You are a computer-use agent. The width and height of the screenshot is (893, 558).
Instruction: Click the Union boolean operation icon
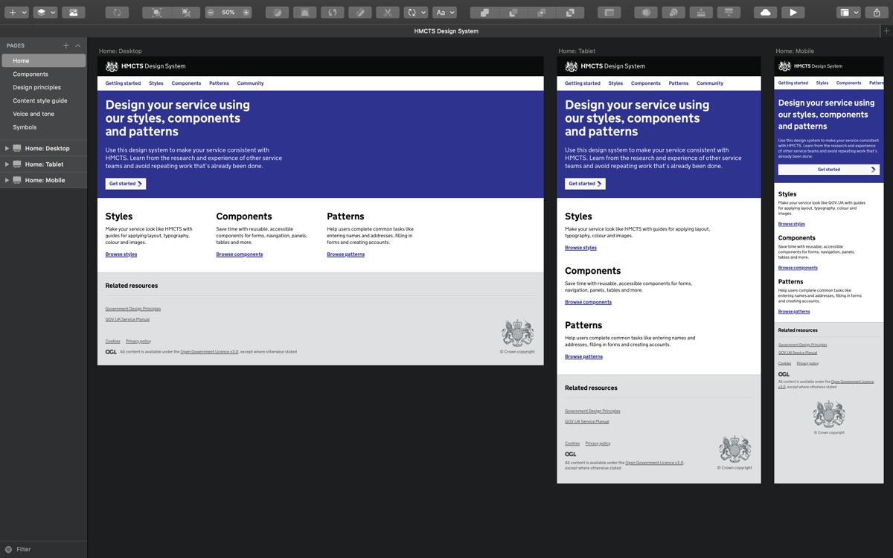pos(484,13)
